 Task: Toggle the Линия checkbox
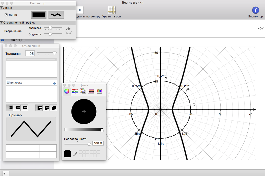click(x=6, y=15)
